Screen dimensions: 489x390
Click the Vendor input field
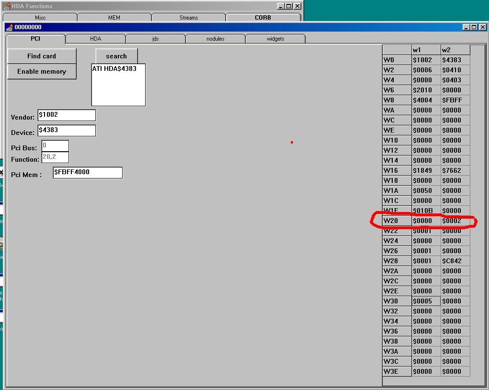click(67, 115)
